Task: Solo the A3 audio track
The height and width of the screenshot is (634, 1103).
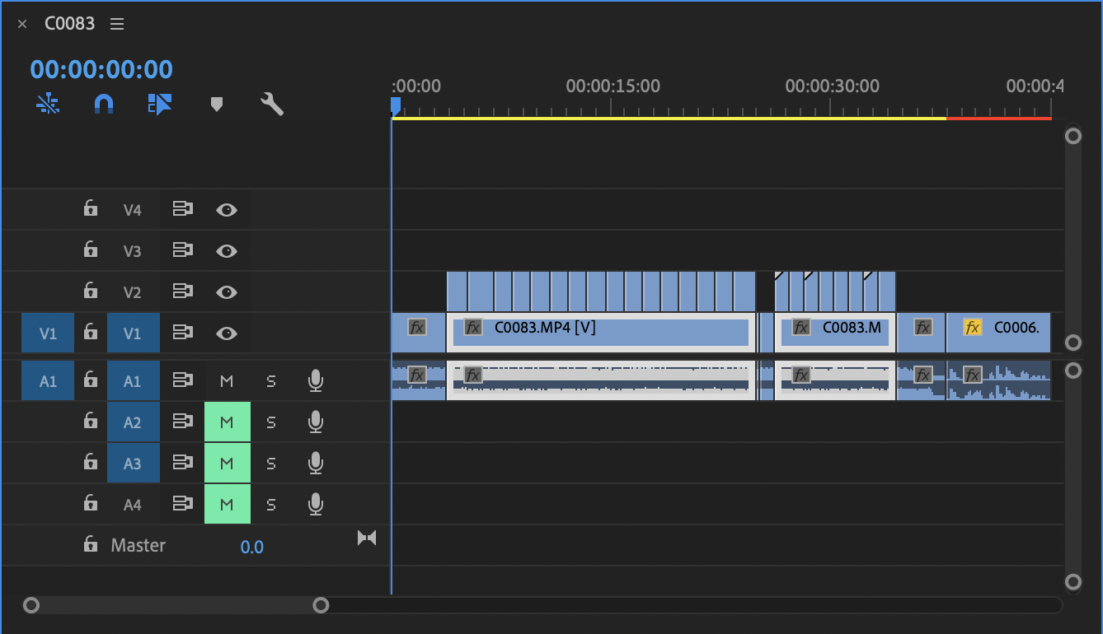Action: click(270, 464)
